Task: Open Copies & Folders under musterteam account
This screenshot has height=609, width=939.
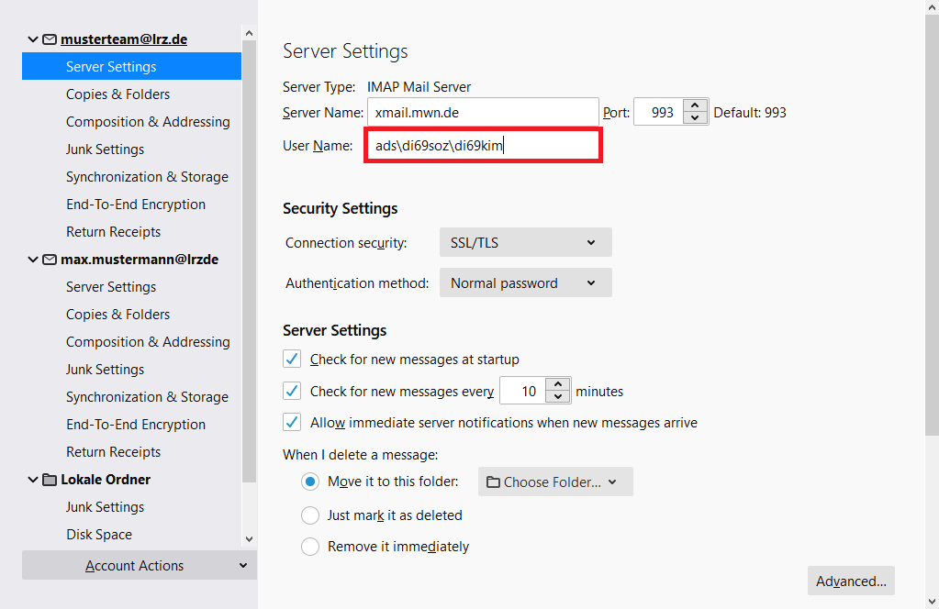Action: click(117, 94)
